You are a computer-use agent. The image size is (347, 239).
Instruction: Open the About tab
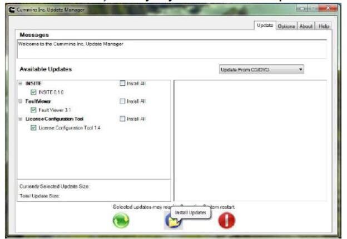click(306, 26)
